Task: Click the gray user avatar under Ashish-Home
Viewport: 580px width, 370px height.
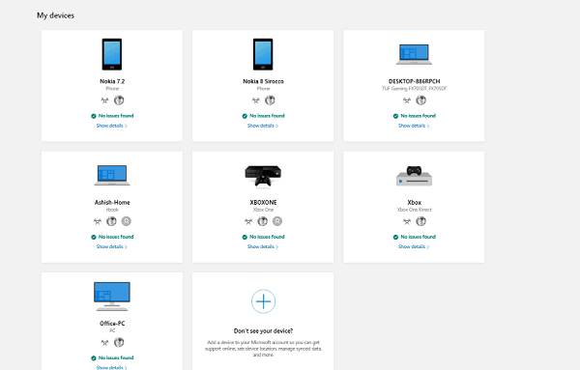Action: 126,221
